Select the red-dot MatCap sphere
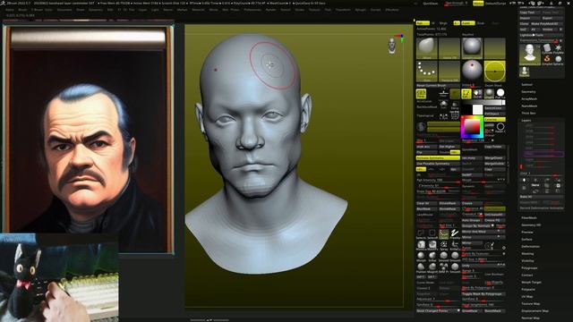Screen dimensions: 573x322 (x=472, y=70)
